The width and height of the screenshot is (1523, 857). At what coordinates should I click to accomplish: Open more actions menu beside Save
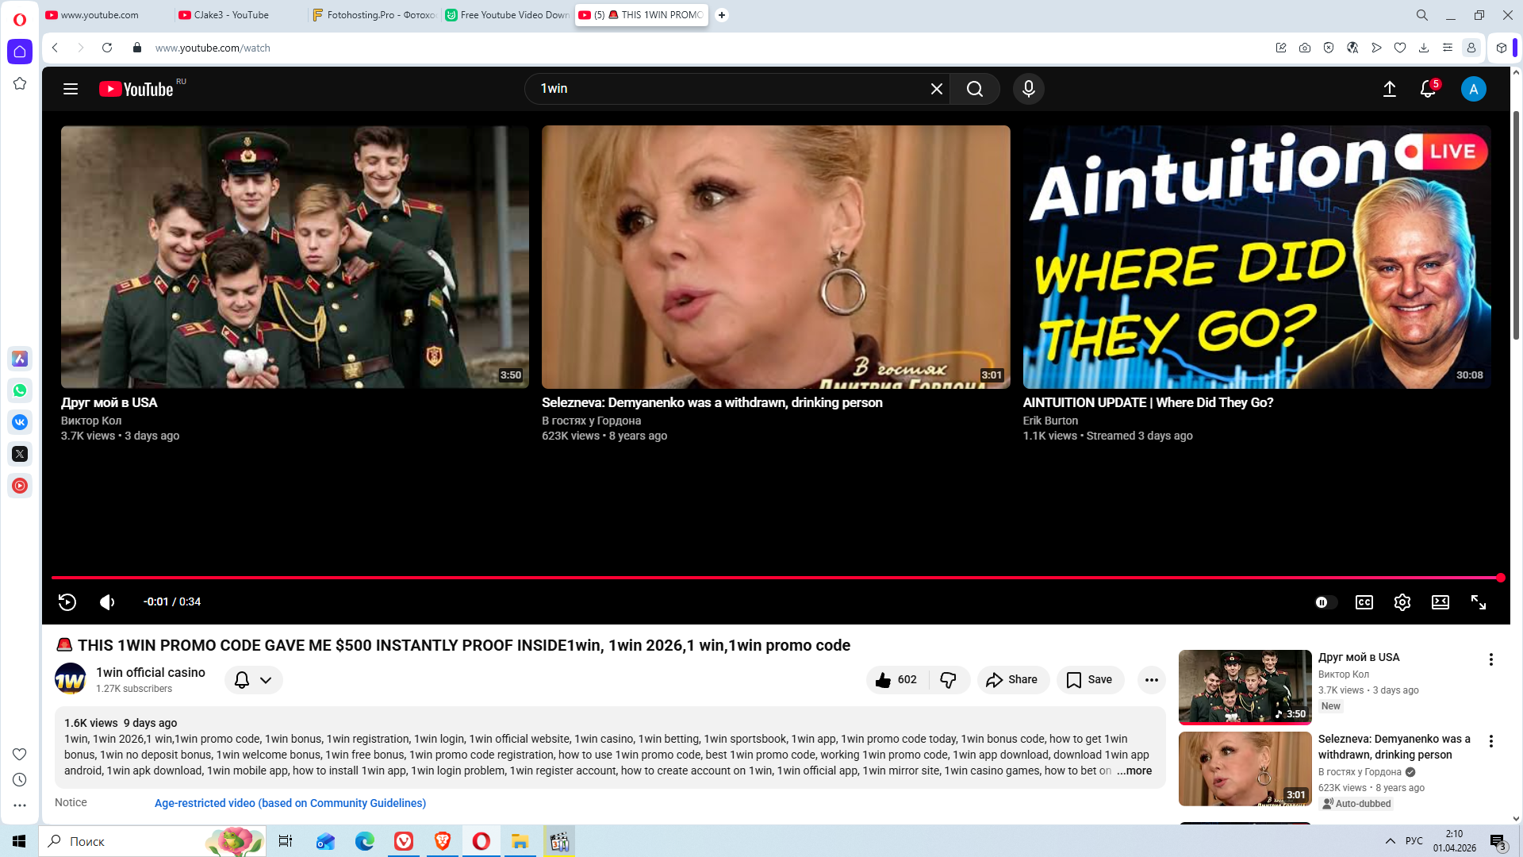[1151, 680]
